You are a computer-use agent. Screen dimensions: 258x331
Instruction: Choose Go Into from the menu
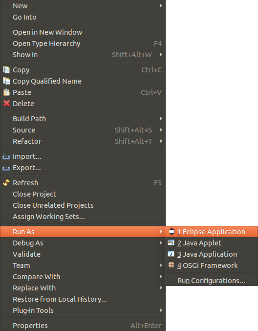(x=83, y=17)
